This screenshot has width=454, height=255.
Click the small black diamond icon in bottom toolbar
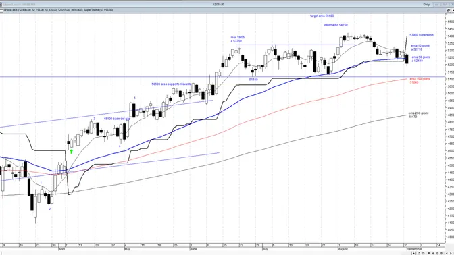coord(433,253)
